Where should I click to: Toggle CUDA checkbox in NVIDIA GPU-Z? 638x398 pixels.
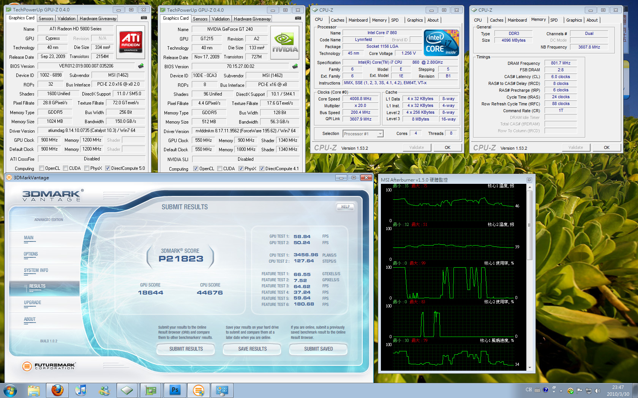coord(220,169)
